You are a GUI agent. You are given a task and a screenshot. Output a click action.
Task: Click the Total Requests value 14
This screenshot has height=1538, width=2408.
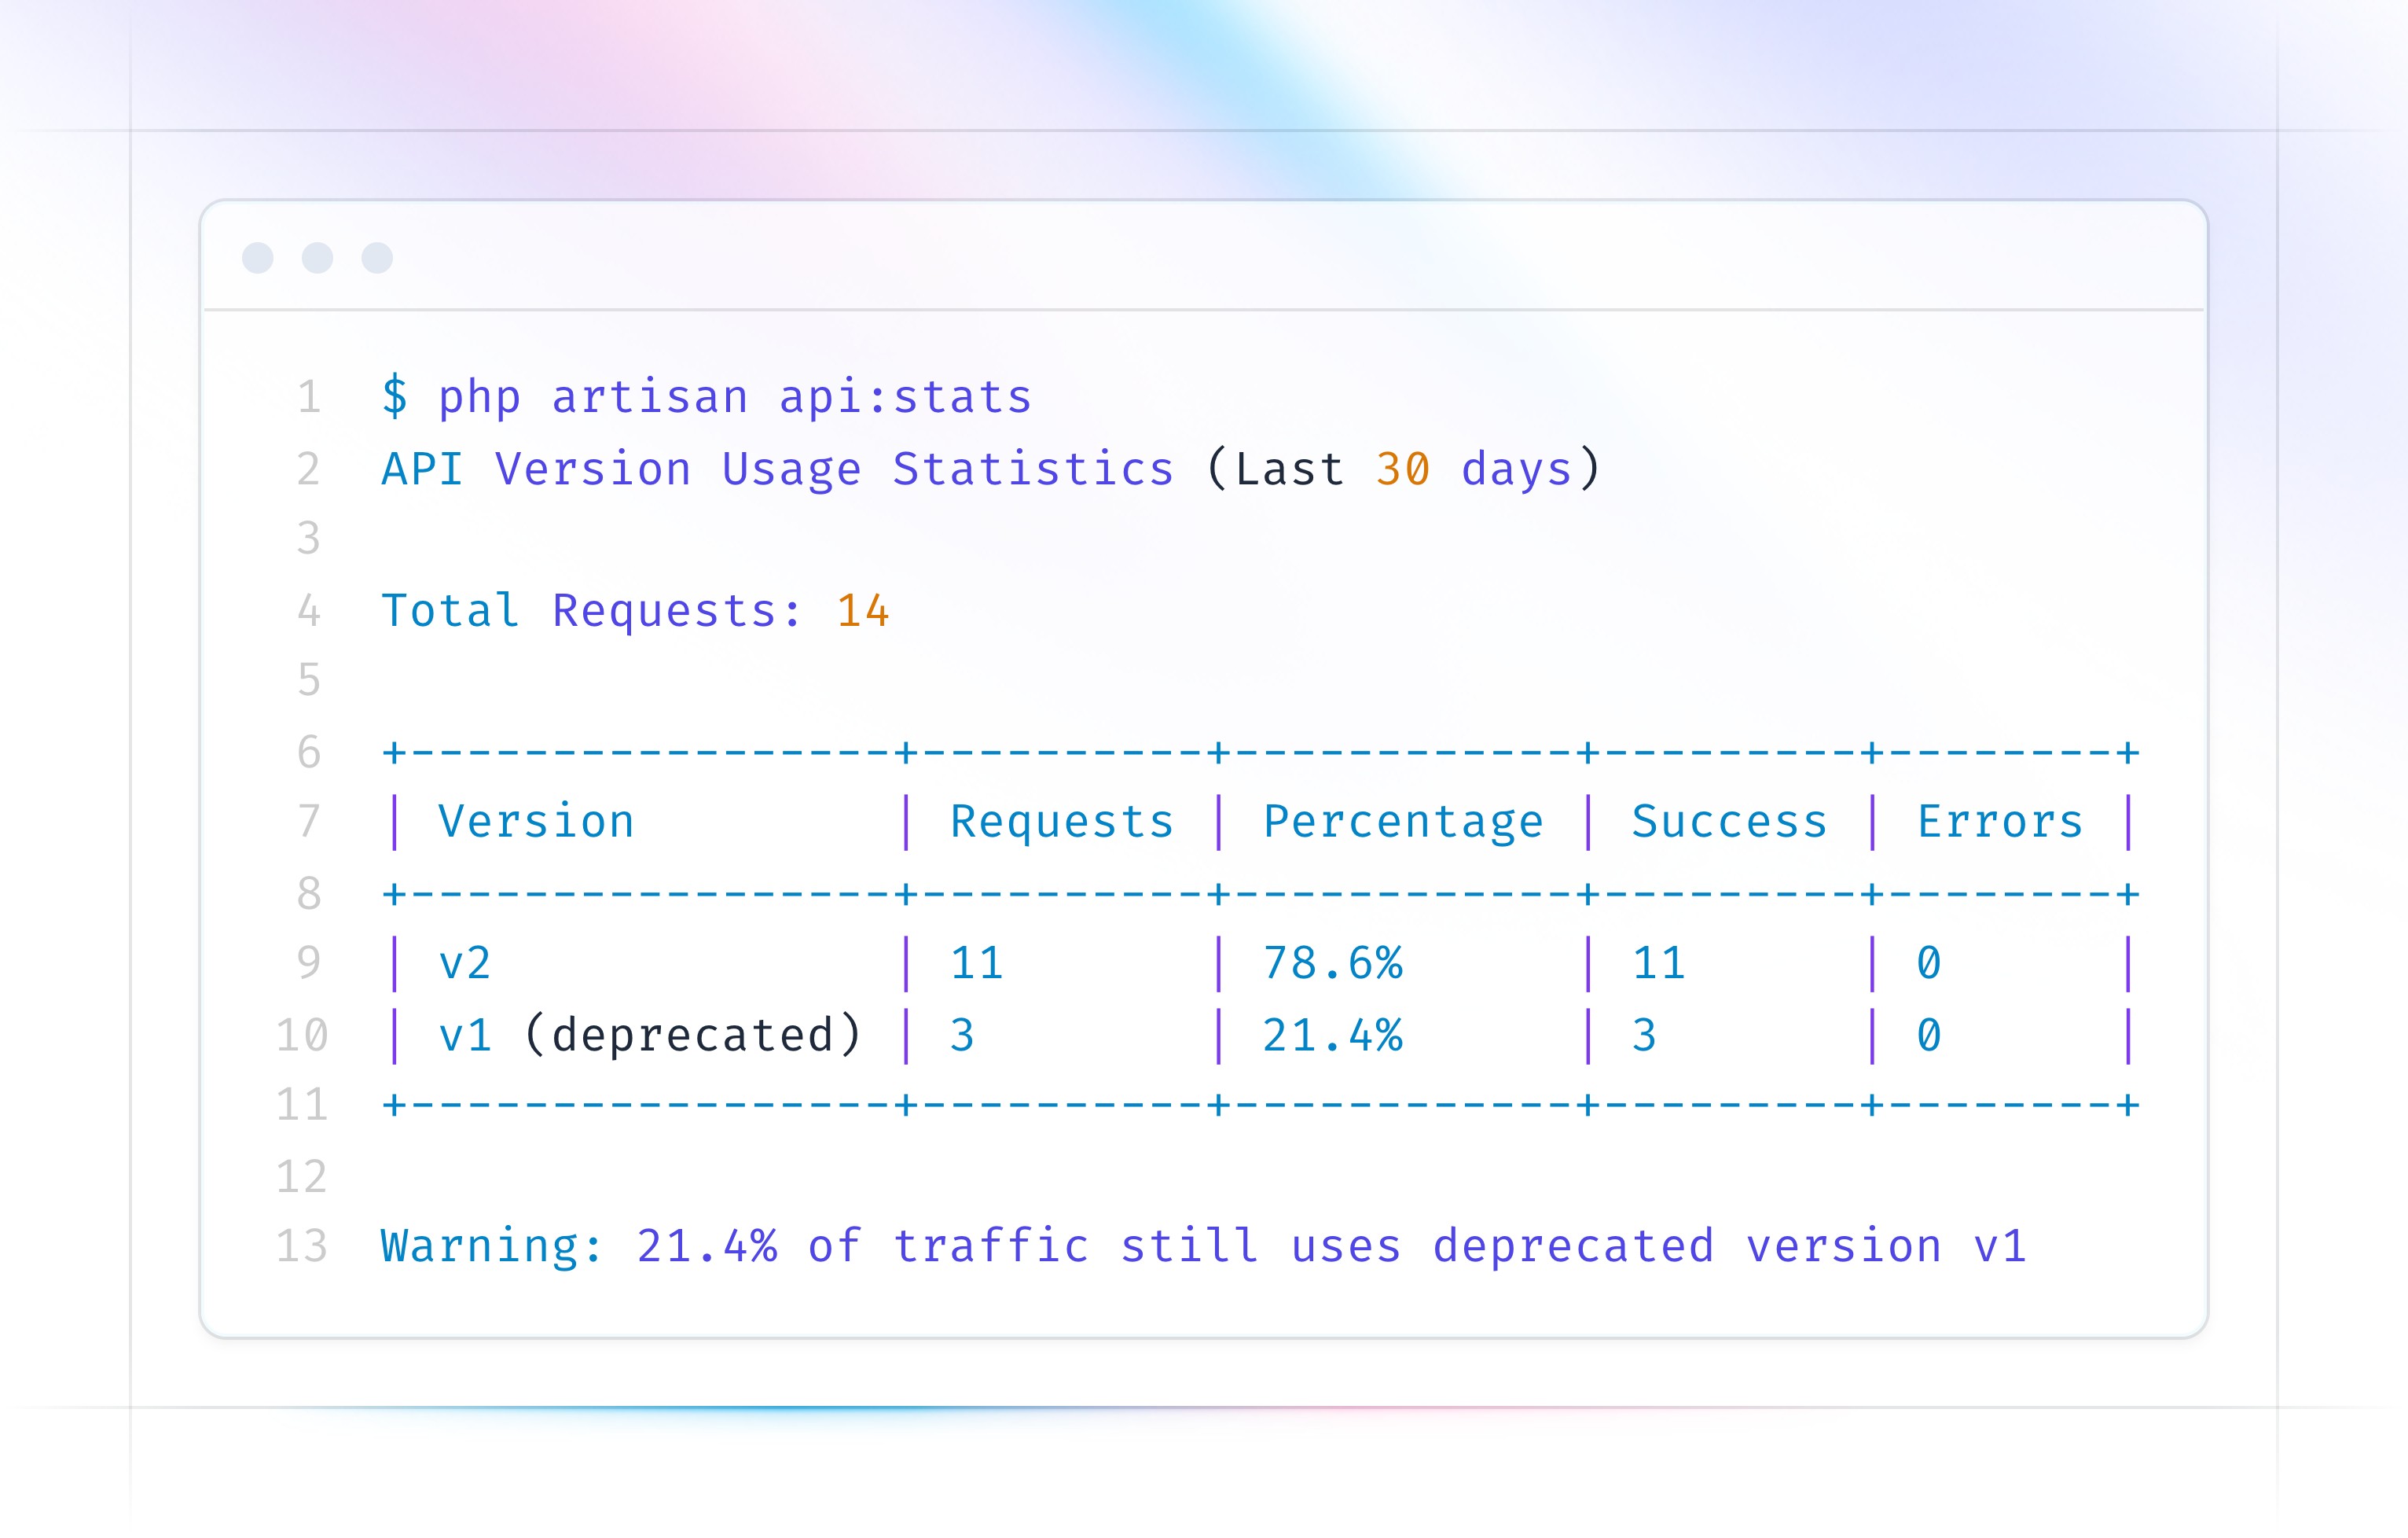861,612
